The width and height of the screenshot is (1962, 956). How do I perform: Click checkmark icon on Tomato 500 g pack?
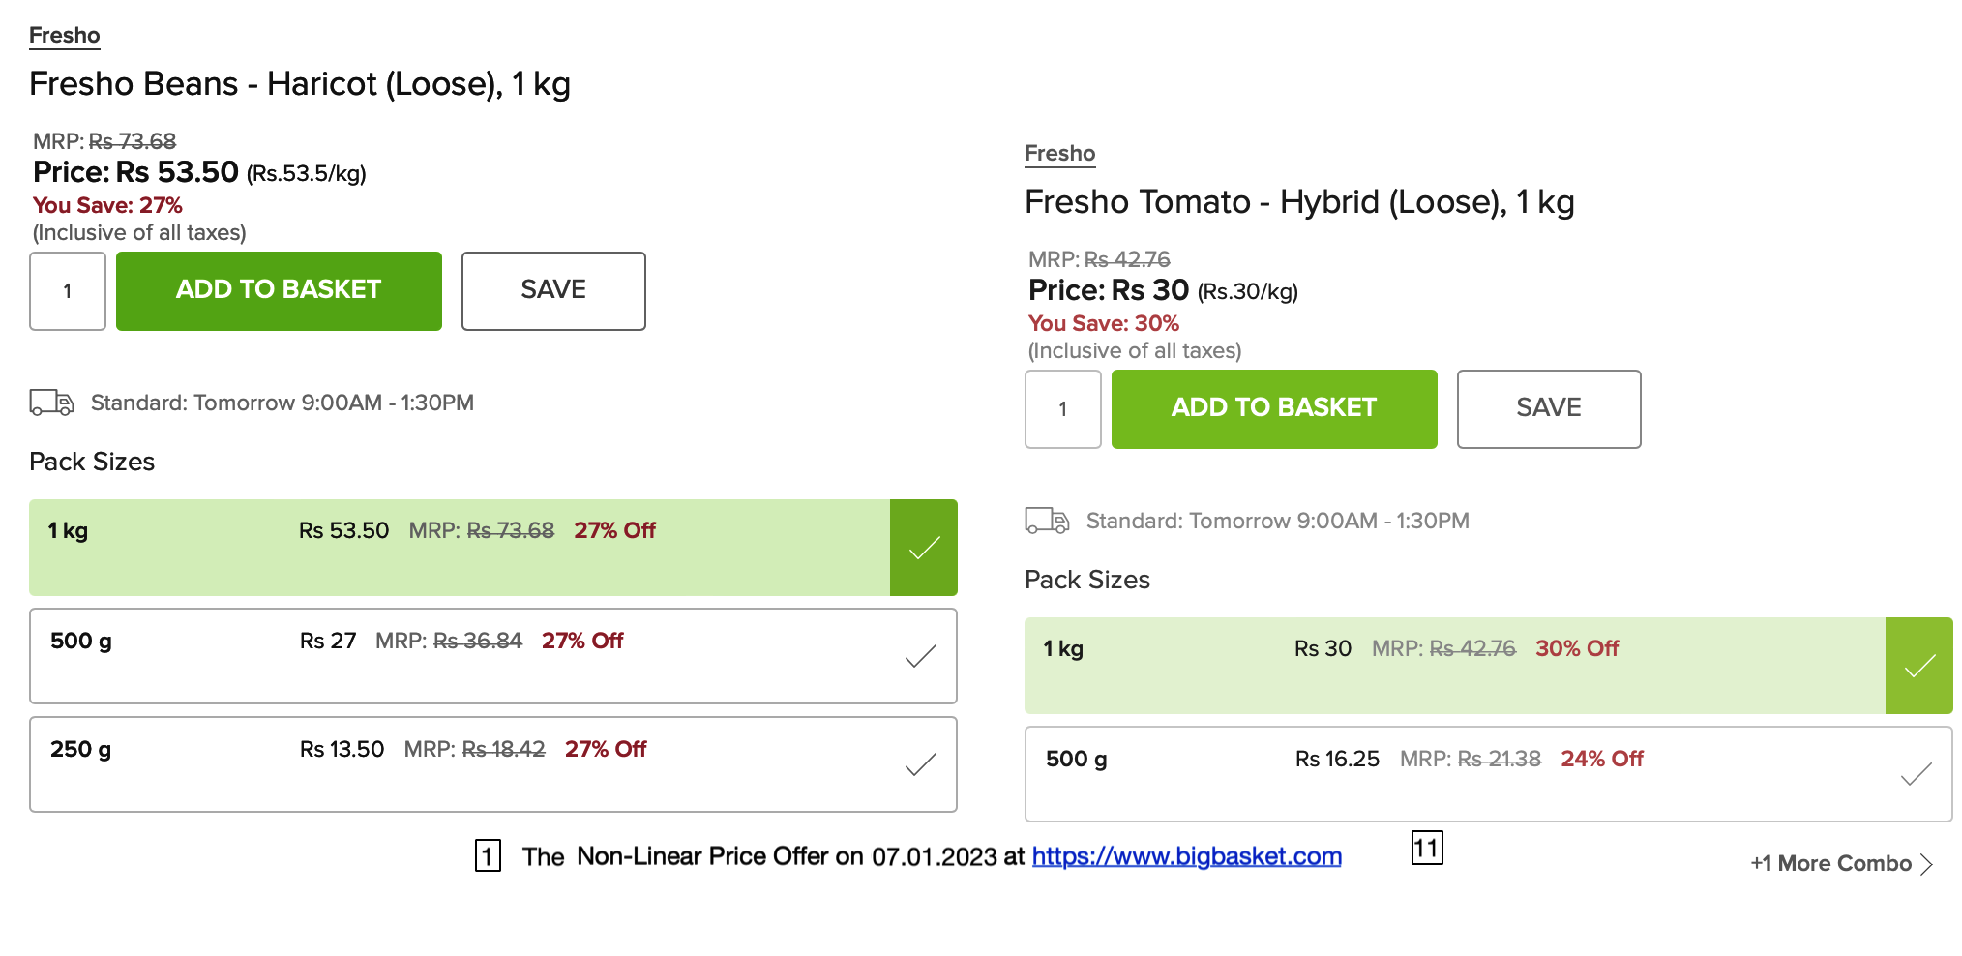point(1916,774)
